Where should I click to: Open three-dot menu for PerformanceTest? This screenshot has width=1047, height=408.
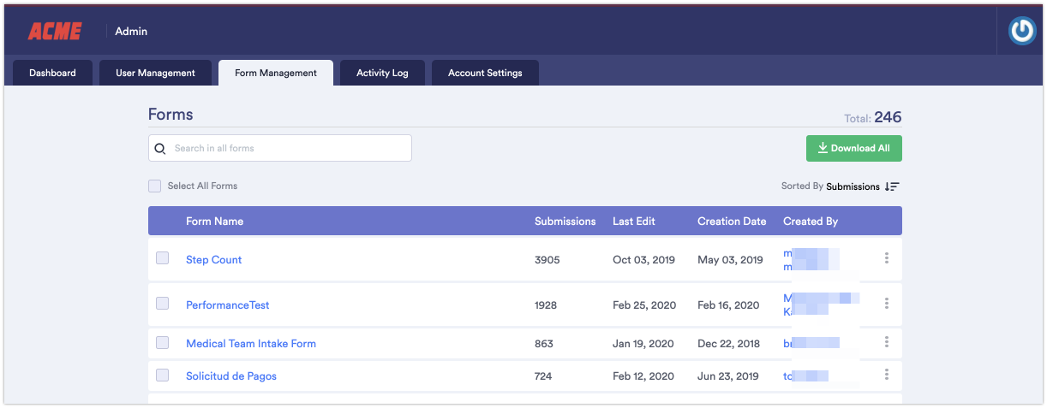886,304
